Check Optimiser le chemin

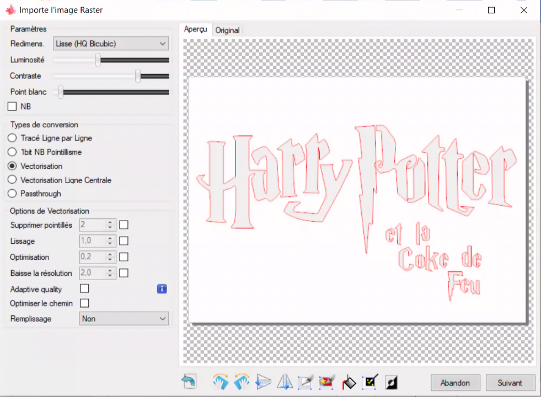[x=84, y=303]
